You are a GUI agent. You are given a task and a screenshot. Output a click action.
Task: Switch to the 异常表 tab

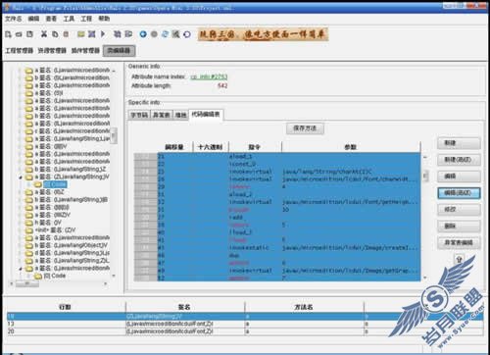161,115
